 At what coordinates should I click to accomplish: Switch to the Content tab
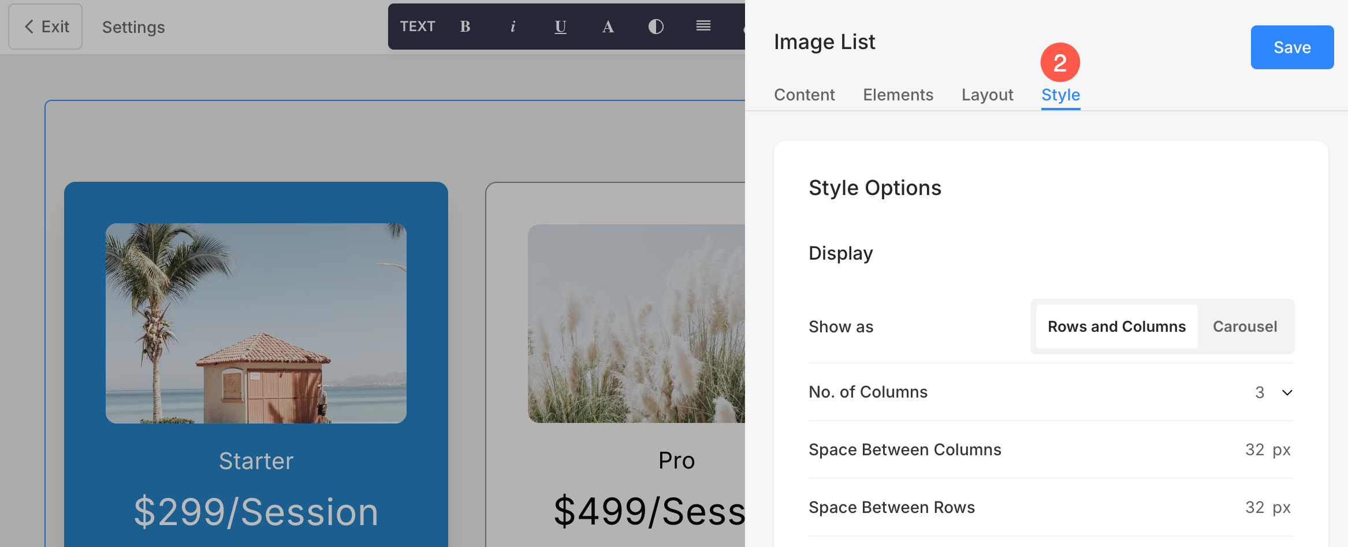(x=805, y=95)
